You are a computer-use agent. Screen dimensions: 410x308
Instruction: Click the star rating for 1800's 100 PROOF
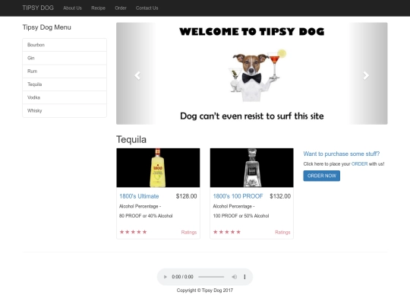pyautogui.click(x=227, y=232)
